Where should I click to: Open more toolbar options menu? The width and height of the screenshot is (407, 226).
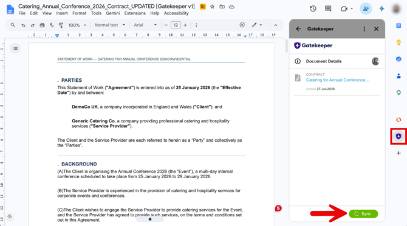point(196,25)
